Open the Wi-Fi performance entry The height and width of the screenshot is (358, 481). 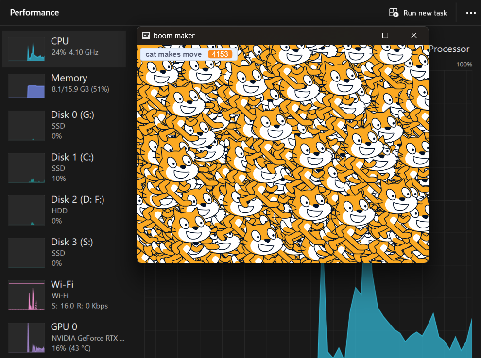click(x=64, y=295)
